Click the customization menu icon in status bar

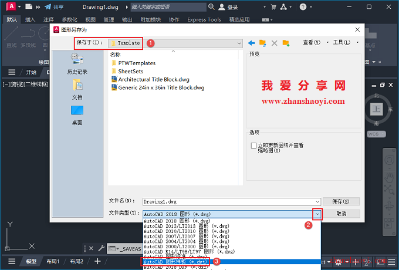pos(392,261)
